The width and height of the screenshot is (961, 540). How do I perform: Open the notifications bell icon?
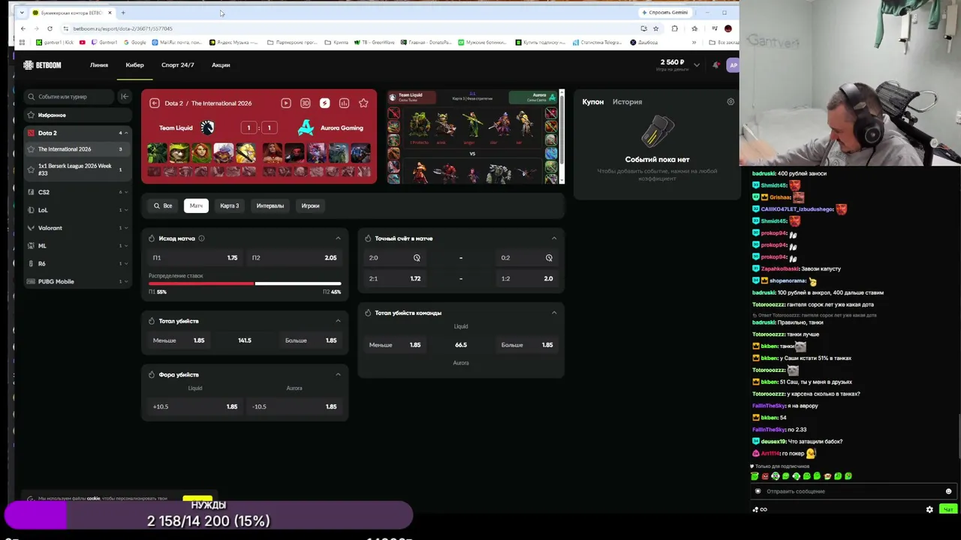[715, 65]
